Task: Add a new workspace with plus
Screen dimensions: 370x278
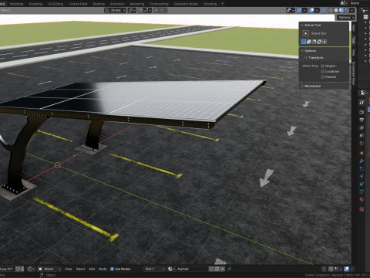Action: coord(223,4)
